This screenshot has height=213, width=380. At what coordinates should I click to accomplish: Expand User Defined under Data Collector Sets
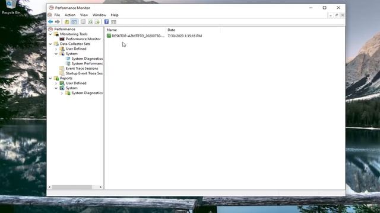(x=56, y=49)
